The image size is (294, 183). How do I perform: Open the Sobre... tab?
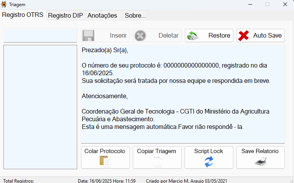click(x=135, y=15)
